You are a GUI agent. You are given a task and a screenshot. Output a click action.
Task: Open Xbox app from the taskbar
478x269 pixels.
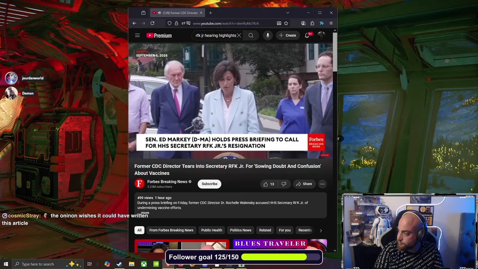pyautogui.click(x=144, y=264)
